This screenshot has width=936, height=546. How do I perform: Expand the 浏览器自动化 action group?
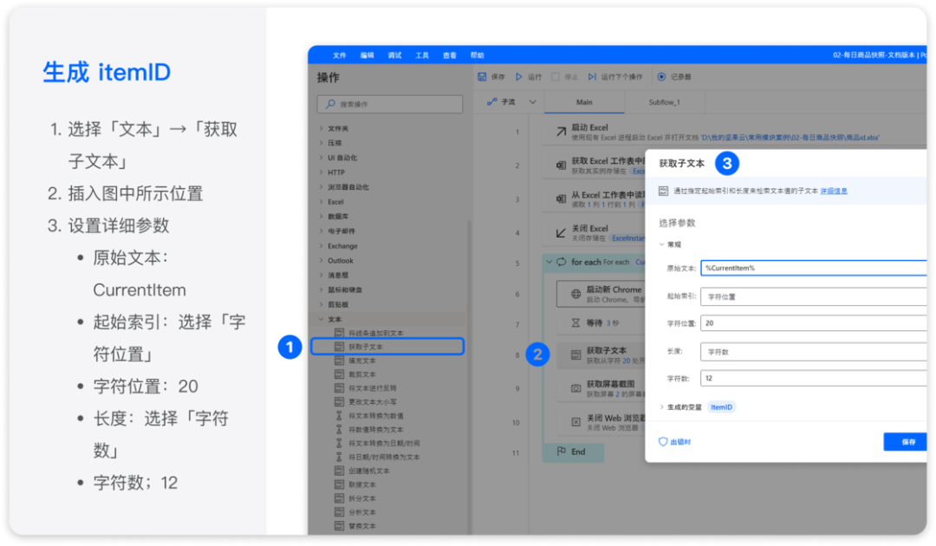[322, 187]
